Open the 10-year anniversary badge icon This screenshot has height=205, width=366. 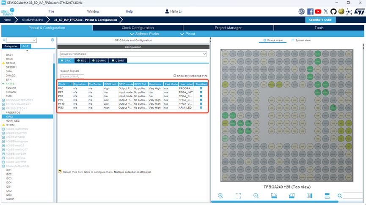[302, 11]
